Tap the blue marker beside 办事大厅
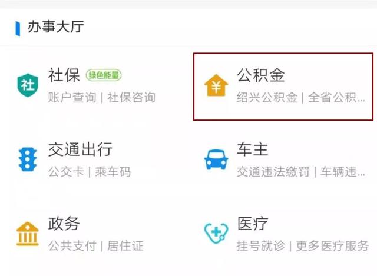Image resolution: width=377 pixels, height=276 pixels. (18, 29)
